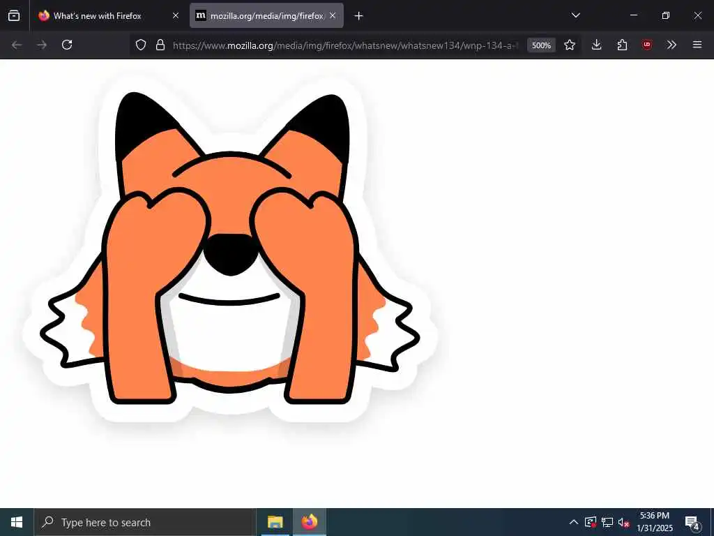Screen dimensions: 714x536
Task: Minimize the Firefox window
Action: (x=633, y=15)
